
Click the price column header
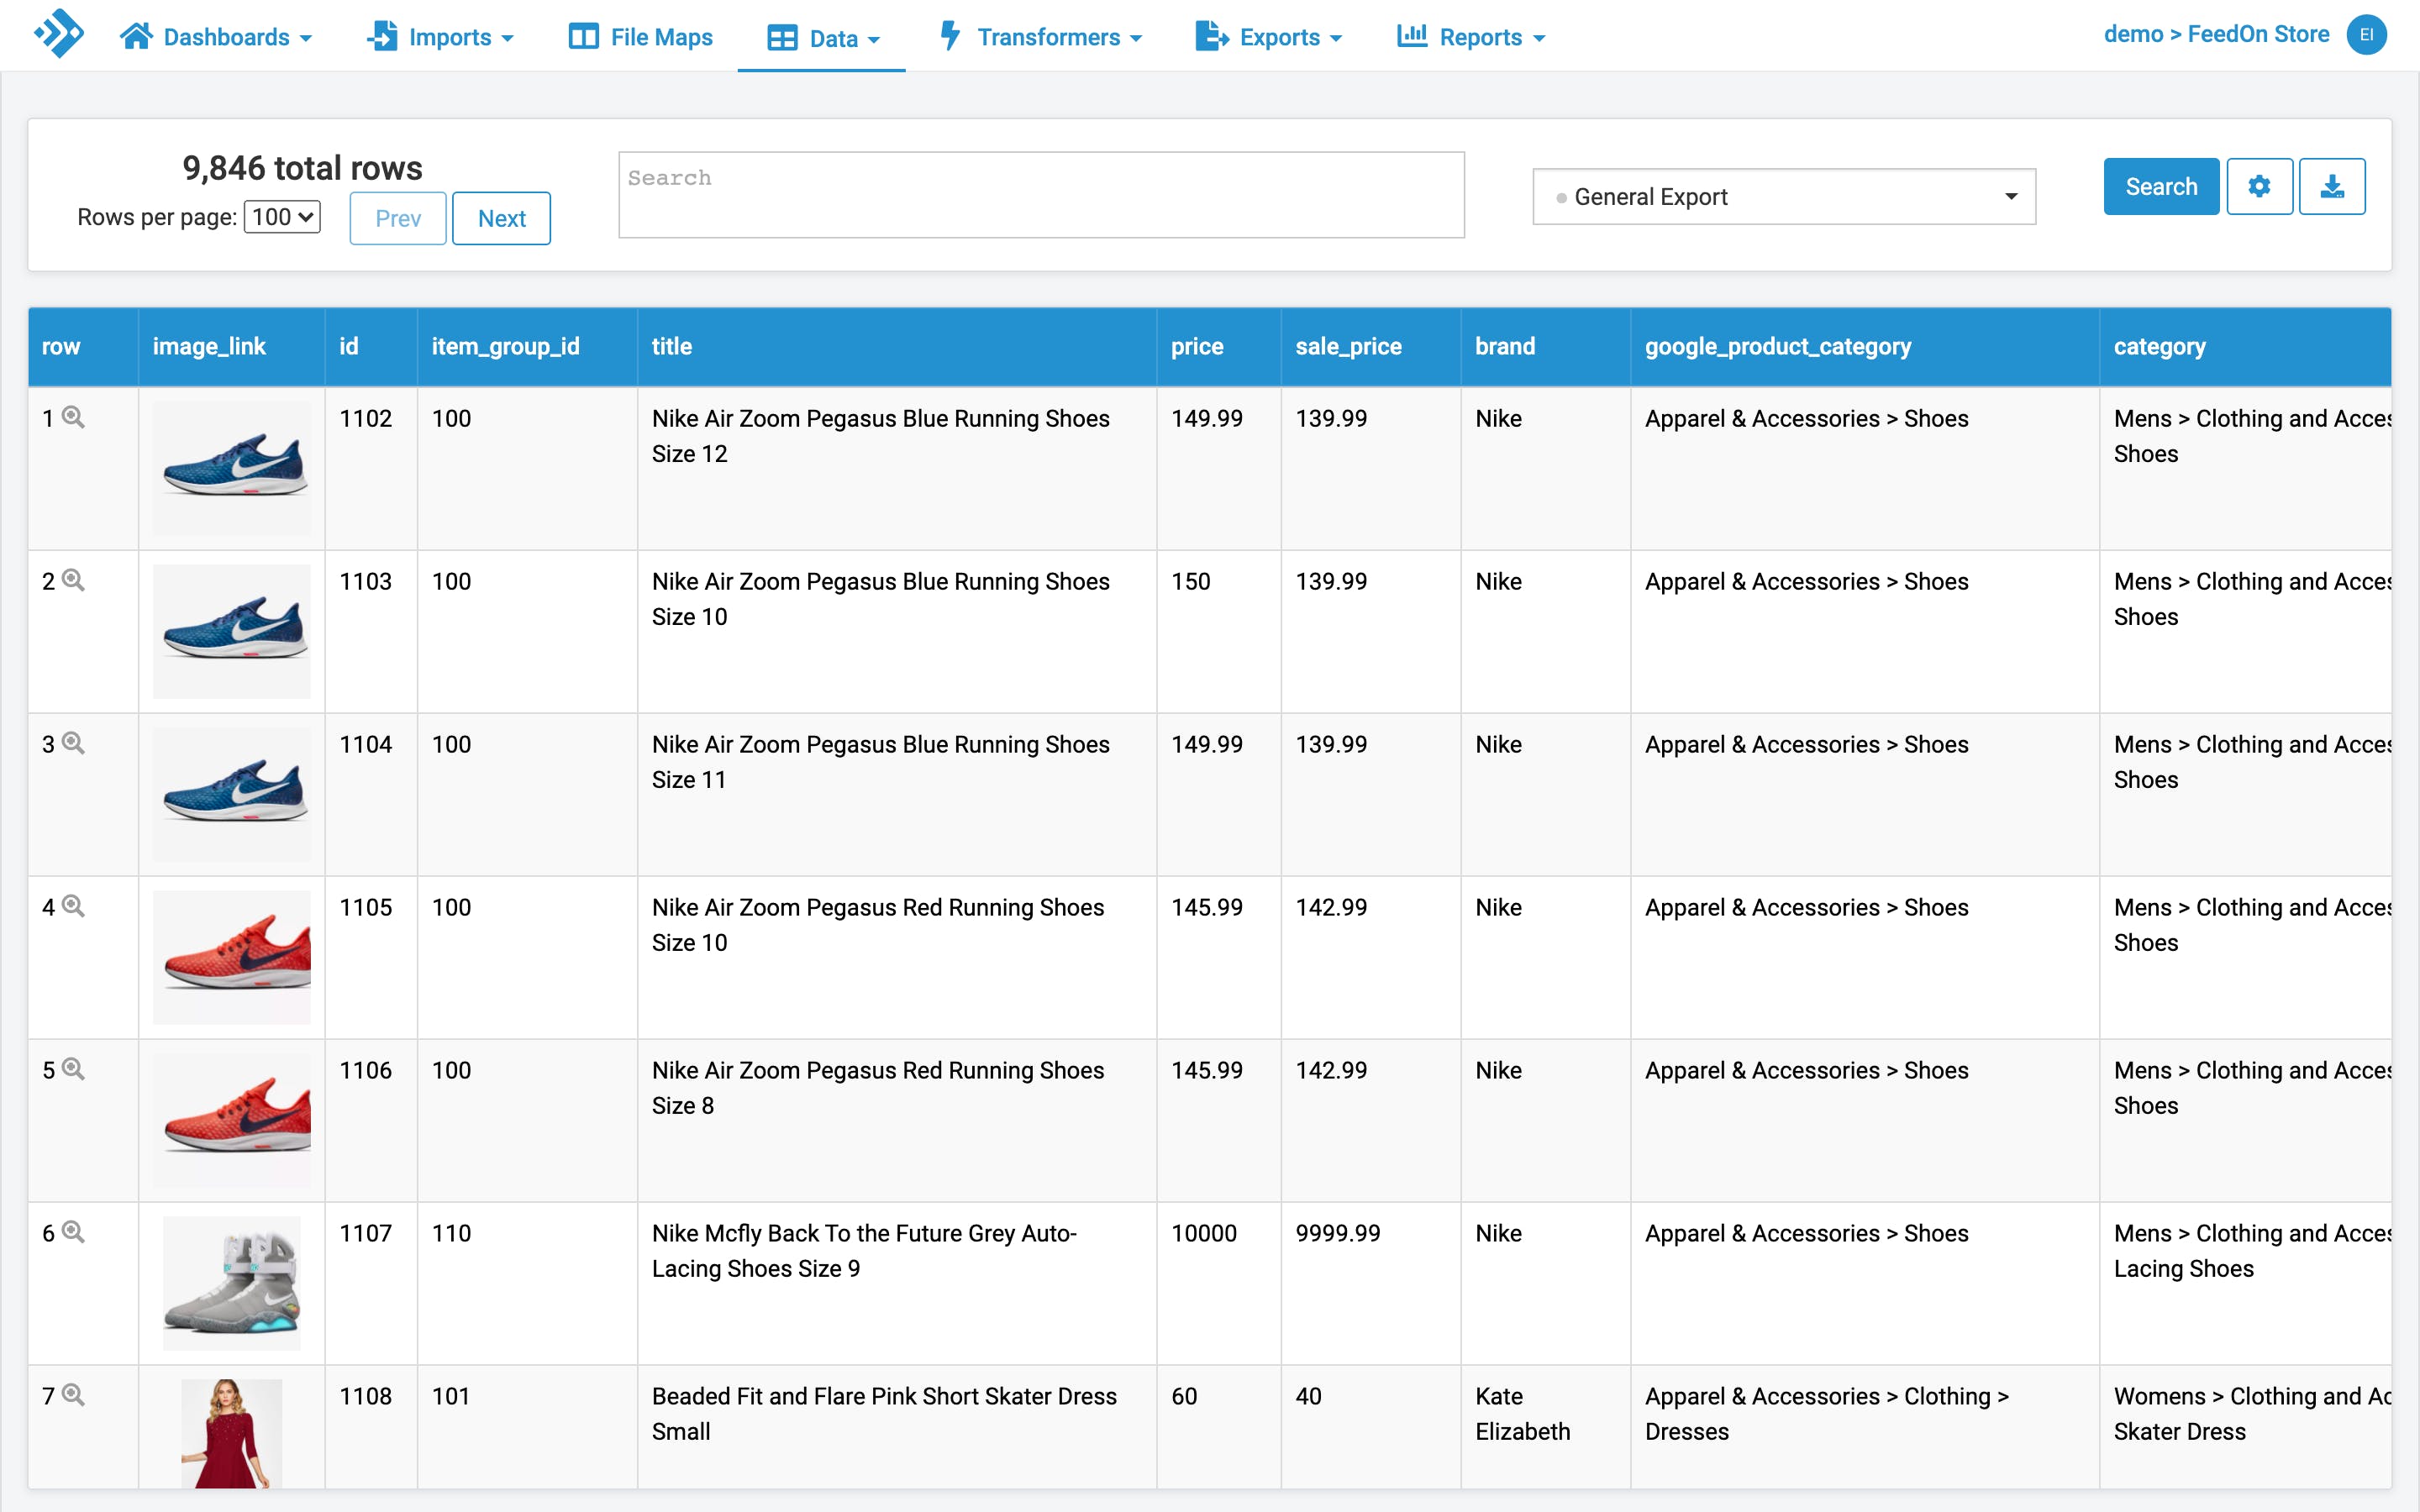1197,347
